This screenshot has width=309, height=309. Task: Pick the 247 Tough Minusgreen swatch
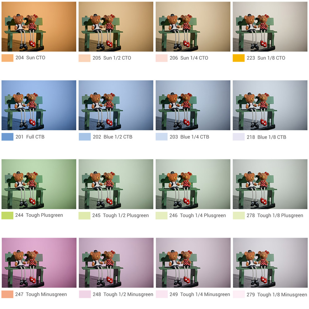tap(7, 294)
